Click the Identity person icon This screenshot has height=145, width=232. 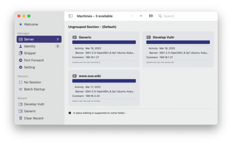[x=20, y=46]
